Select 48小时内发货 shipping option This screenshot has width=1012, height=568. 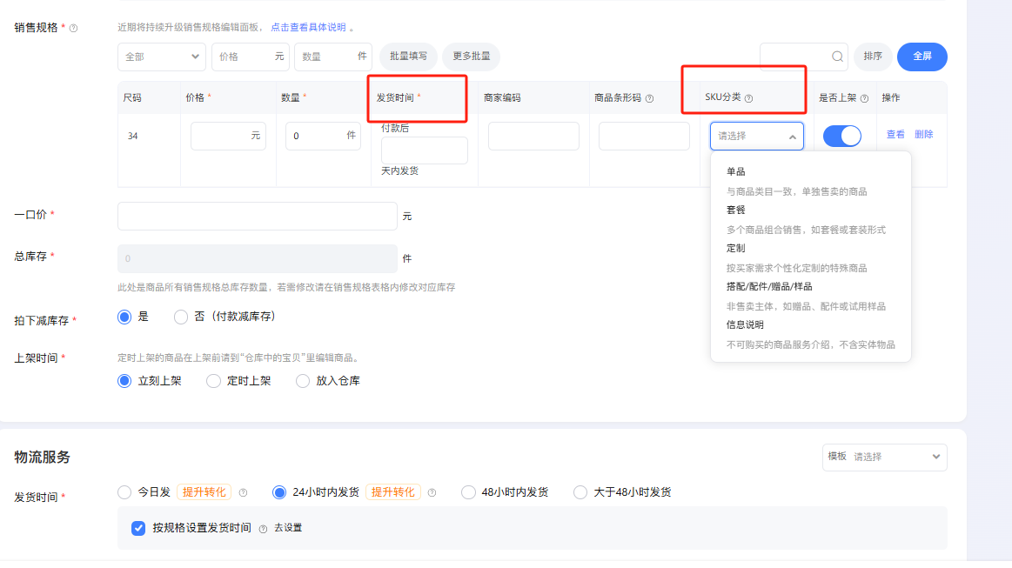(468, 492)
